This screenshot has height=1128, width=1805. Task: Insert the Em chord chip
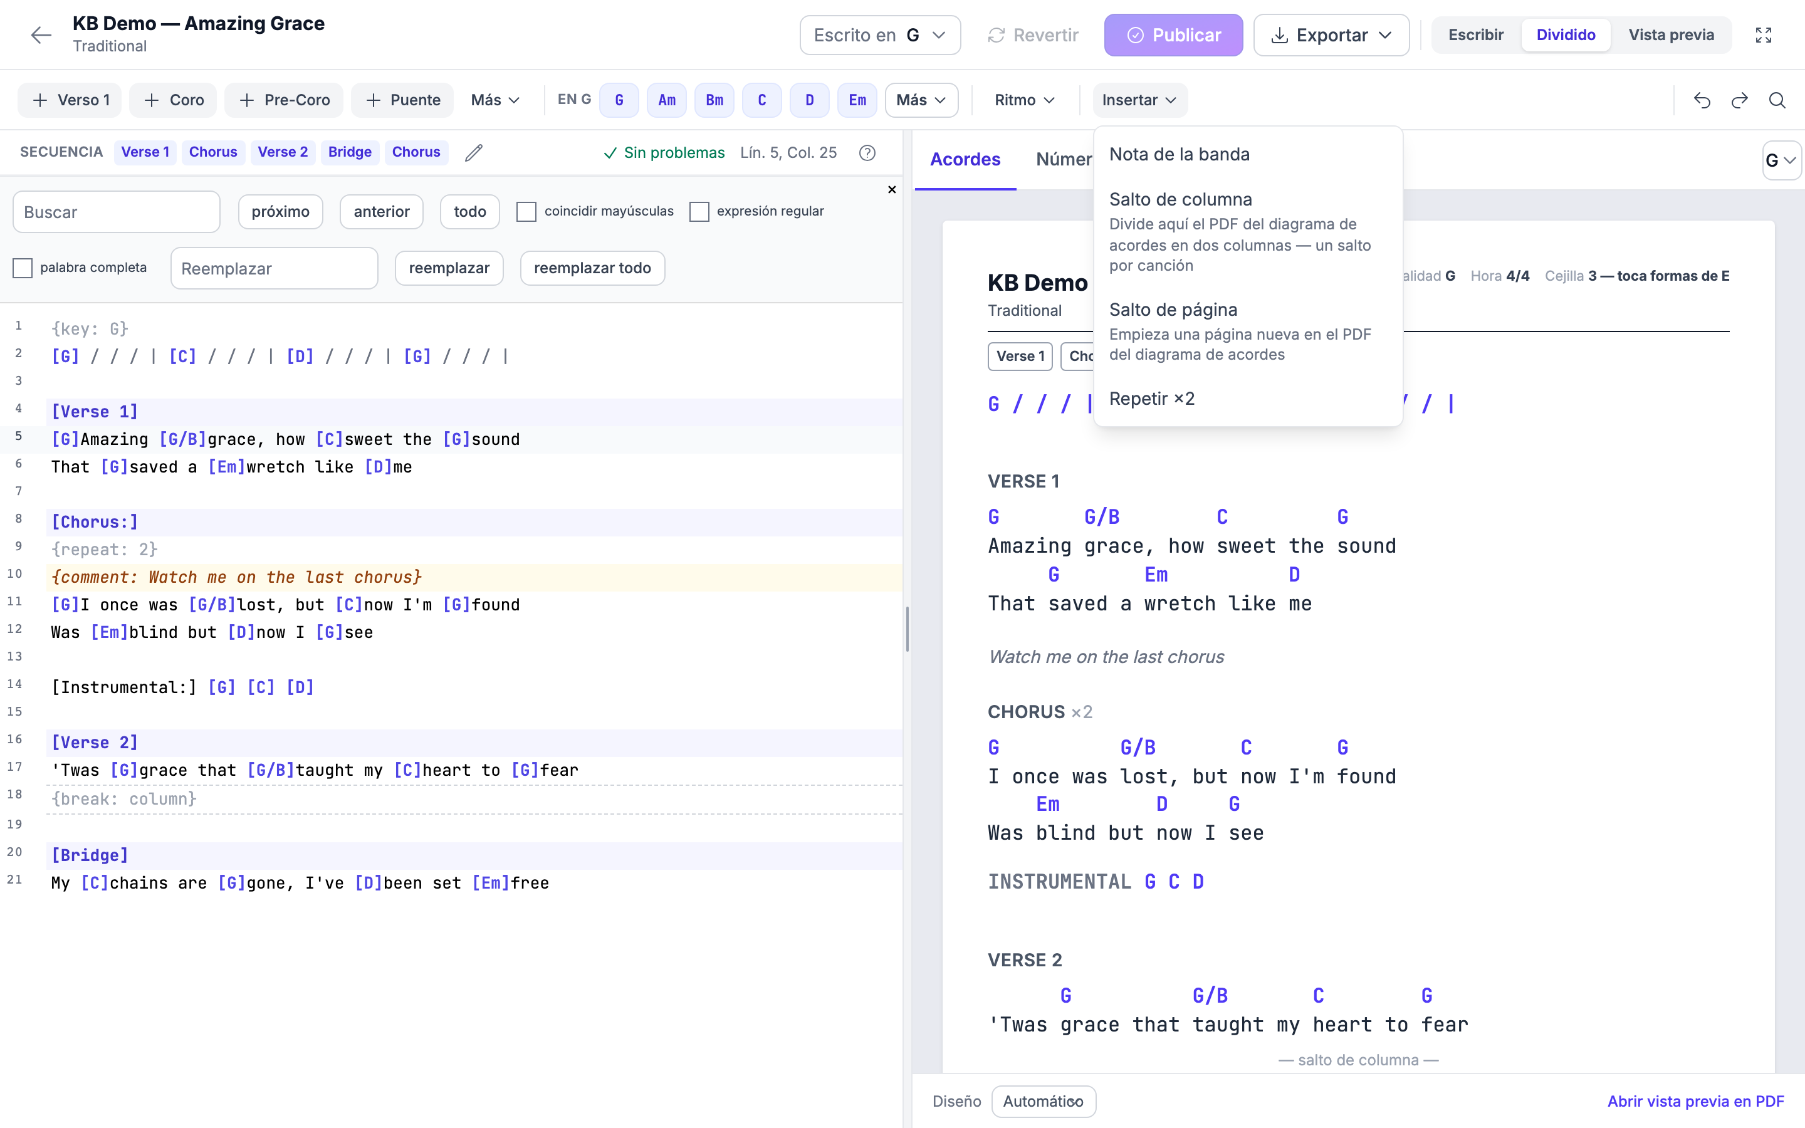(x=858, y=100)
